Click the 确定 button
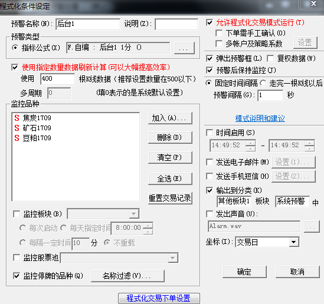Screen dimensions: 324x304 [244, 272]
